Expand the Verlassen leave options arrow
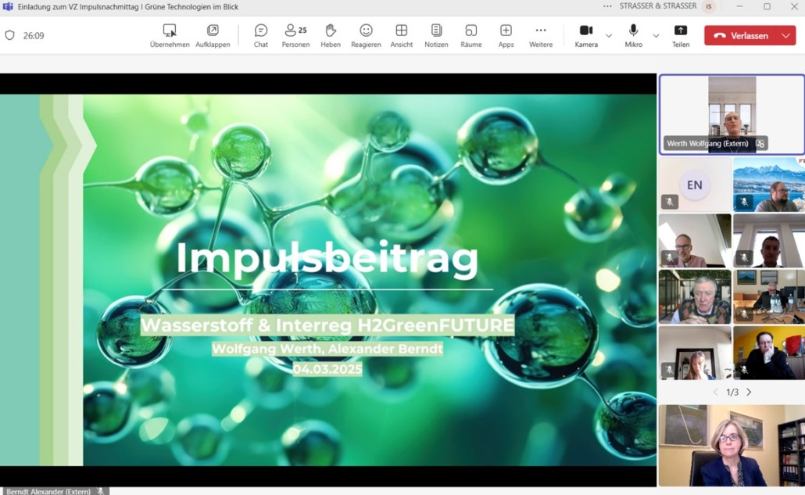Screen dimensions: 805x495 point(785,36)
